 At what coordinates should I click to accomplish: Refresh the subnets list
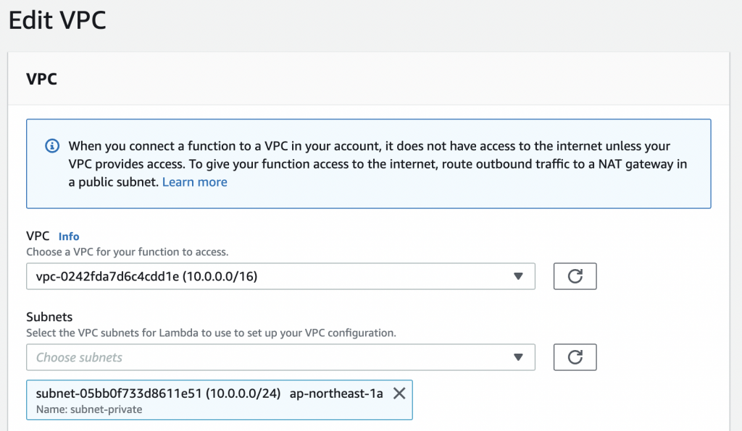575,357
